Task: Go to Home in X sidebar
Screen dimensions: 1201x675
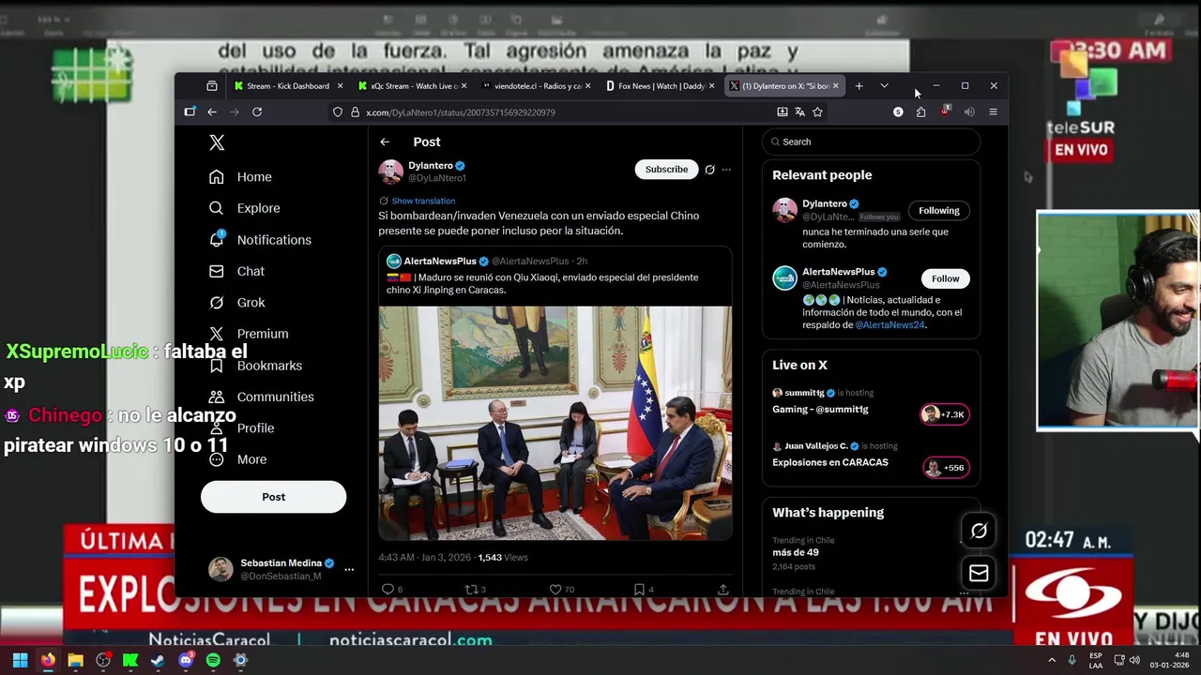Action: pyautogui.click(x=241, y=177)
